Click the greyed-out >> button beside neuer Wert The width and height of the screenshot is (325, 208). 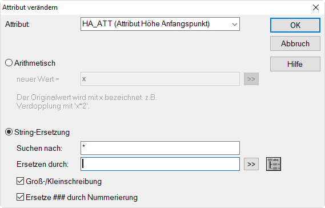[x=251, y=79]
